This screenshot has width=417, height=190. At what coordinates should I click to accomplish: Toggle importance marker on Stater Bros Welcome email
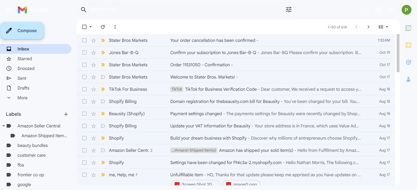(103, 77)
